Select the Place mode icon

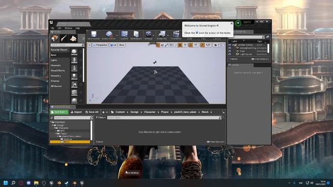pos(55,38)
